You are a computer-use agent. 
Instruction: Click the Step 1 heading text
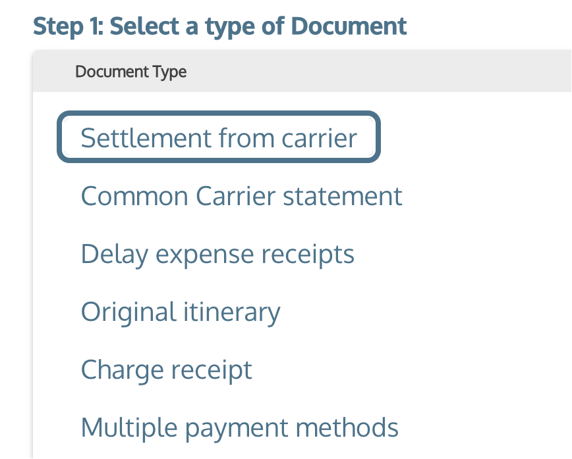point(219,26)
